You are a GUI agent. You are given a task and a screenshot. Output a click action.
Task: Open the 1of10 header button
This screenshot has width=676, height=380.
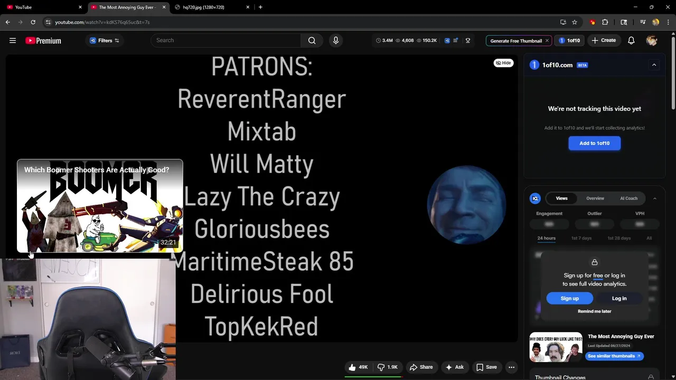569,41
